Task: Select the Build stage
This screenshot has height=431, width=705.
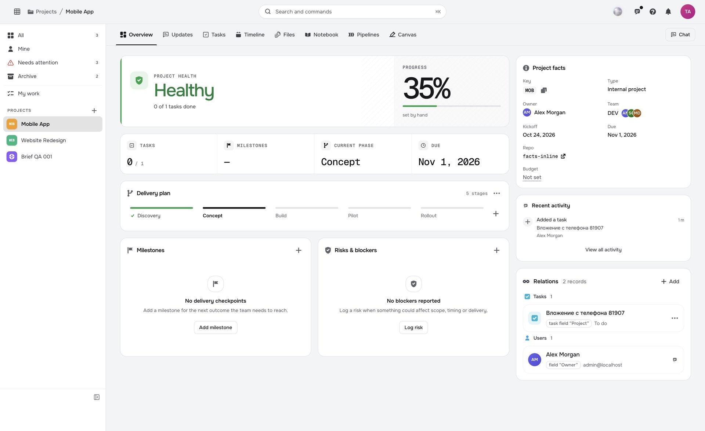Action: pos(307,212)
